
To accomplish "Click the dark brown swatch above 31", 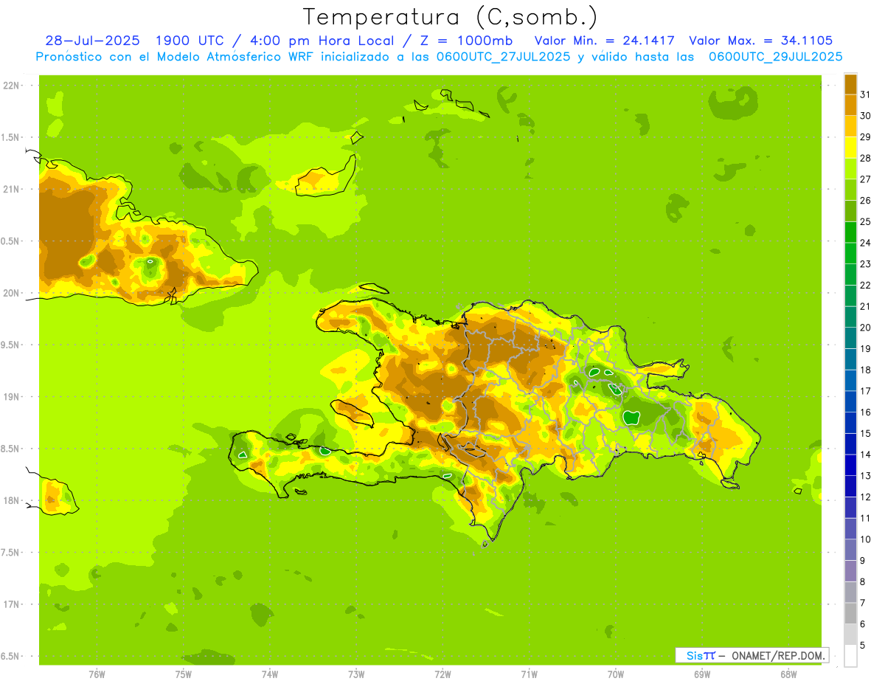I will (851, 84).
